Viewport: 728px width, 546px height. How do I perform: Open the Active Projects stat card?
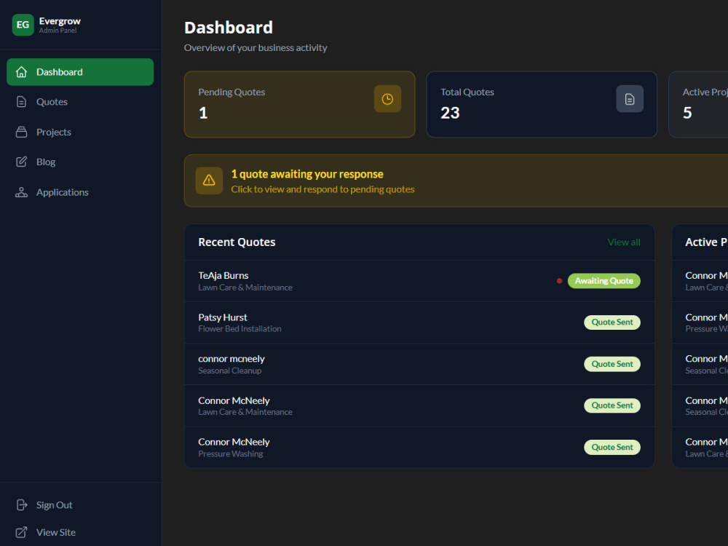(698, 104)
